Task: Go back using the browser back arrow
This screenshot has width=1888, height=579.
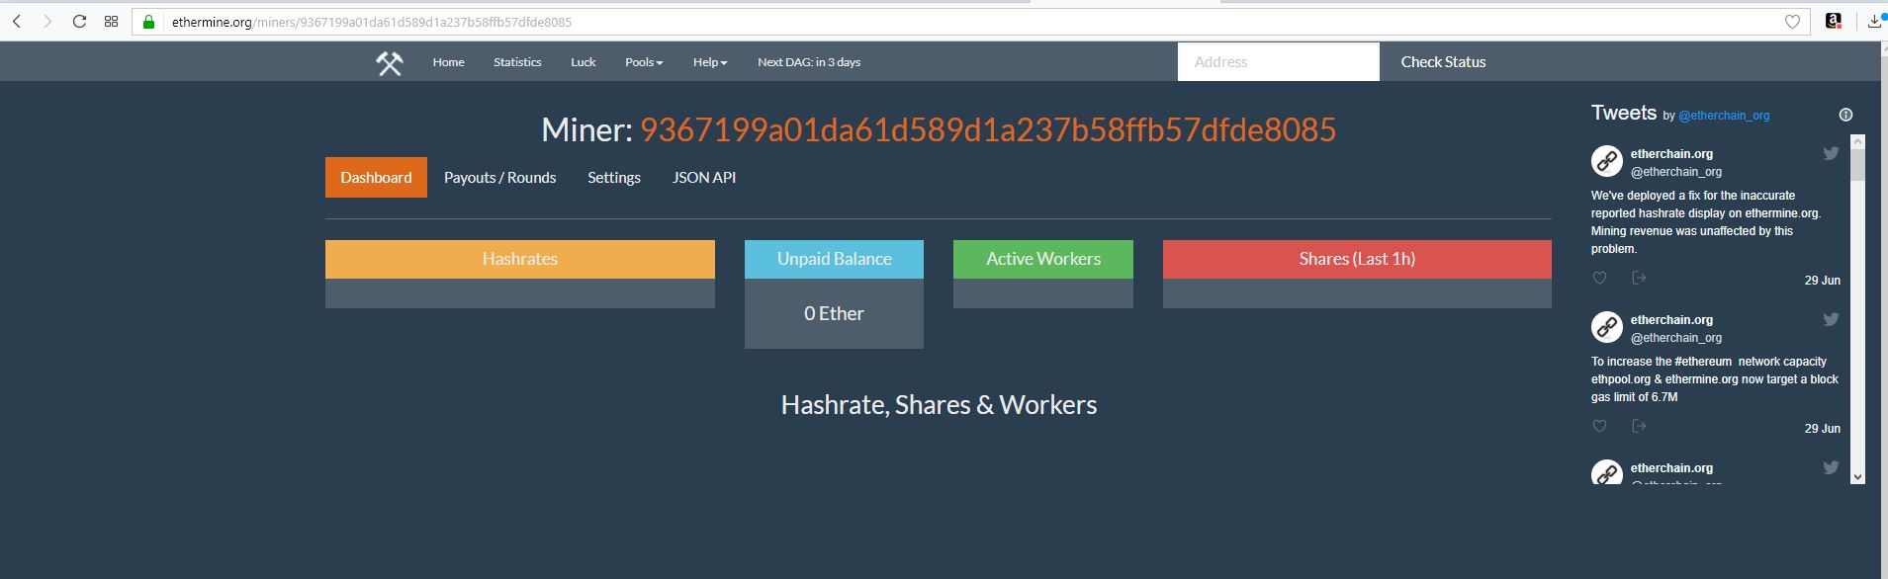Action: point(17,22)
